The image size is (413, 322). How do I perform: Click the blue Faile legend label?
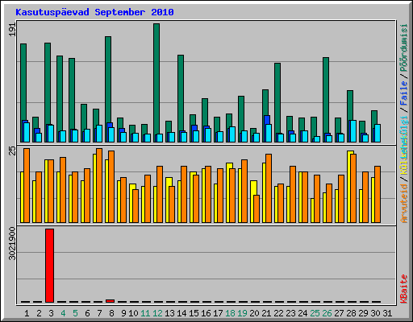point(404,93)
